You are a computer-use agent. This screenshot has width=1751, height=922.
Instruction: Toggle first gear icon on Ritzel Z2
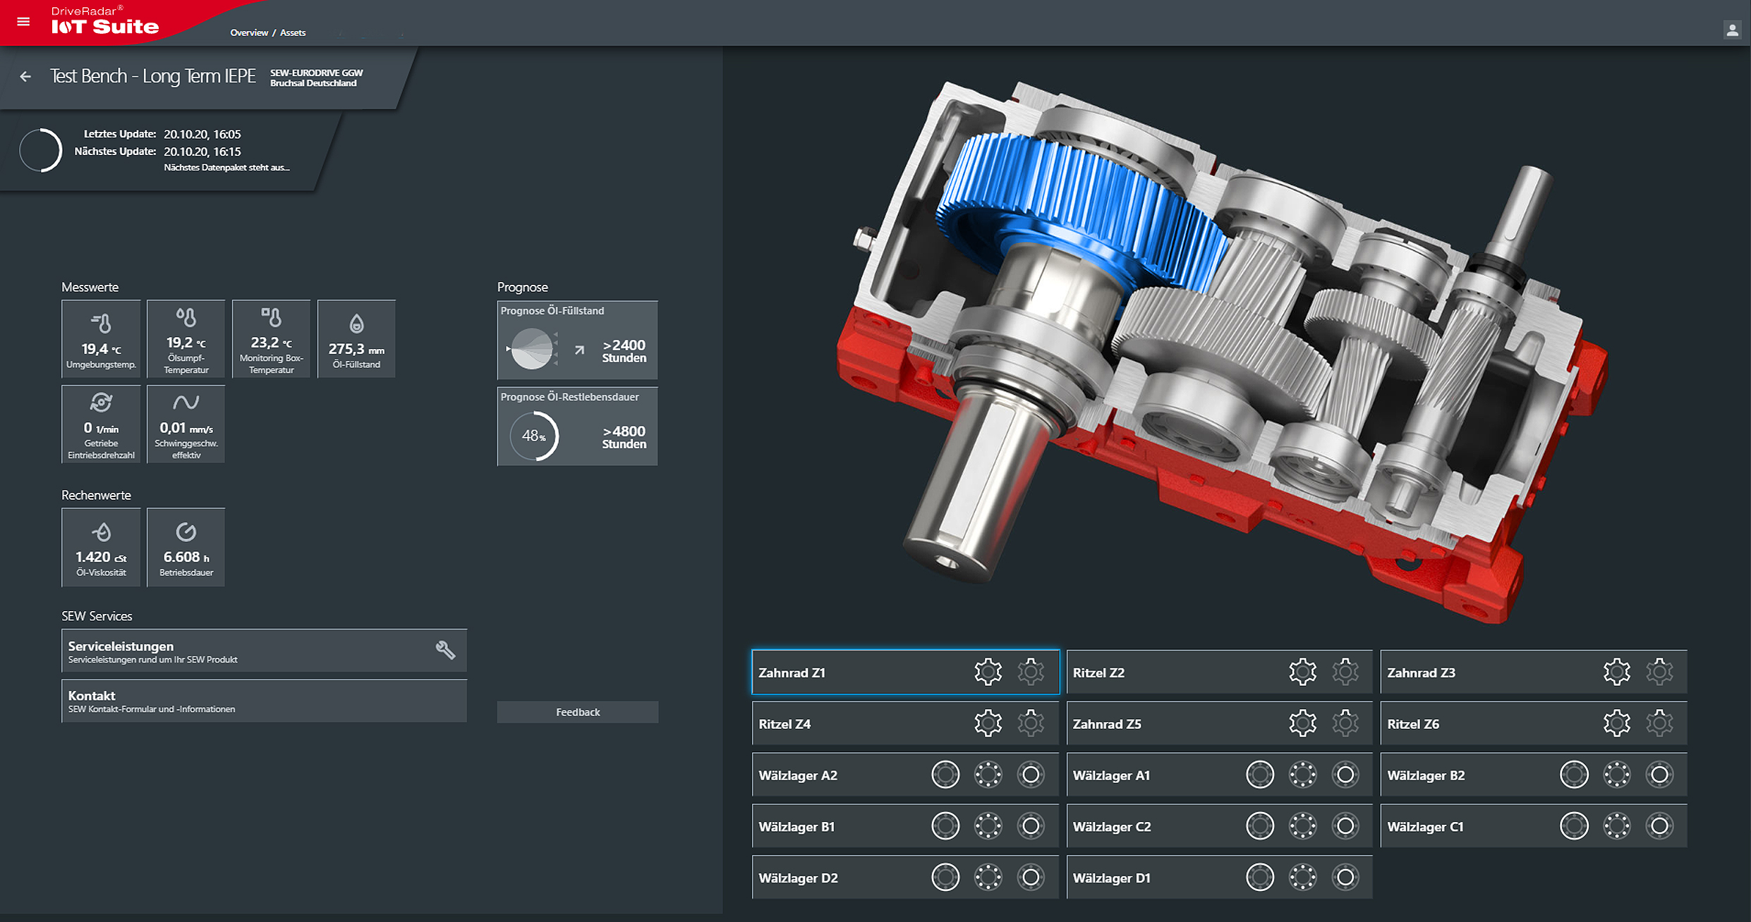1302,672
